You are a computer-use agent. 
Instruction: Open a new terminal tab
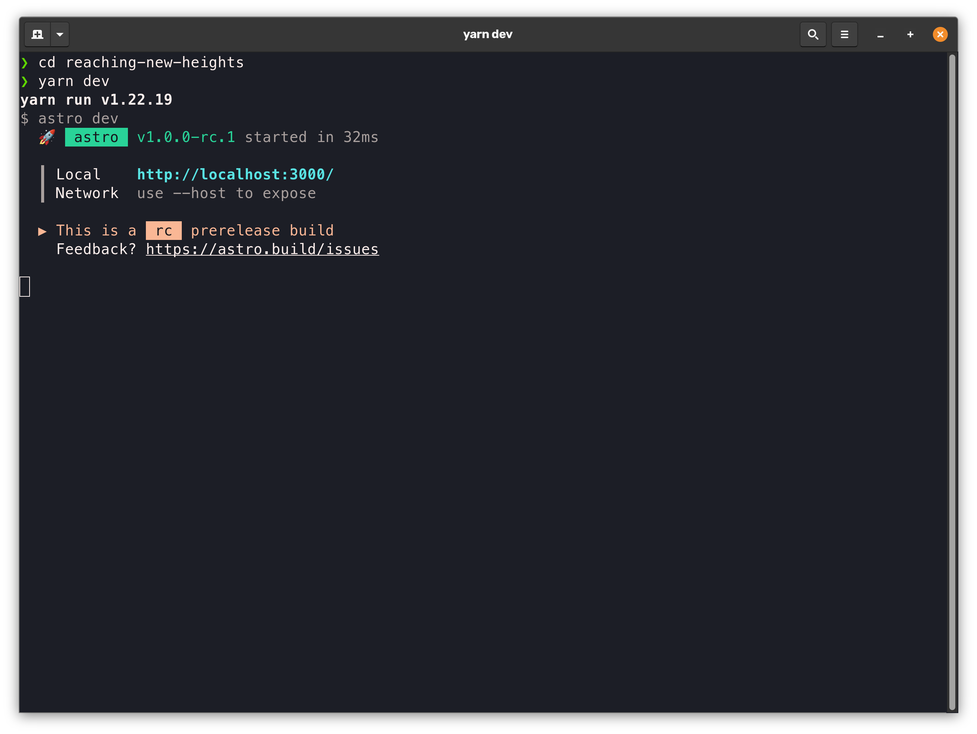[37, 34]
